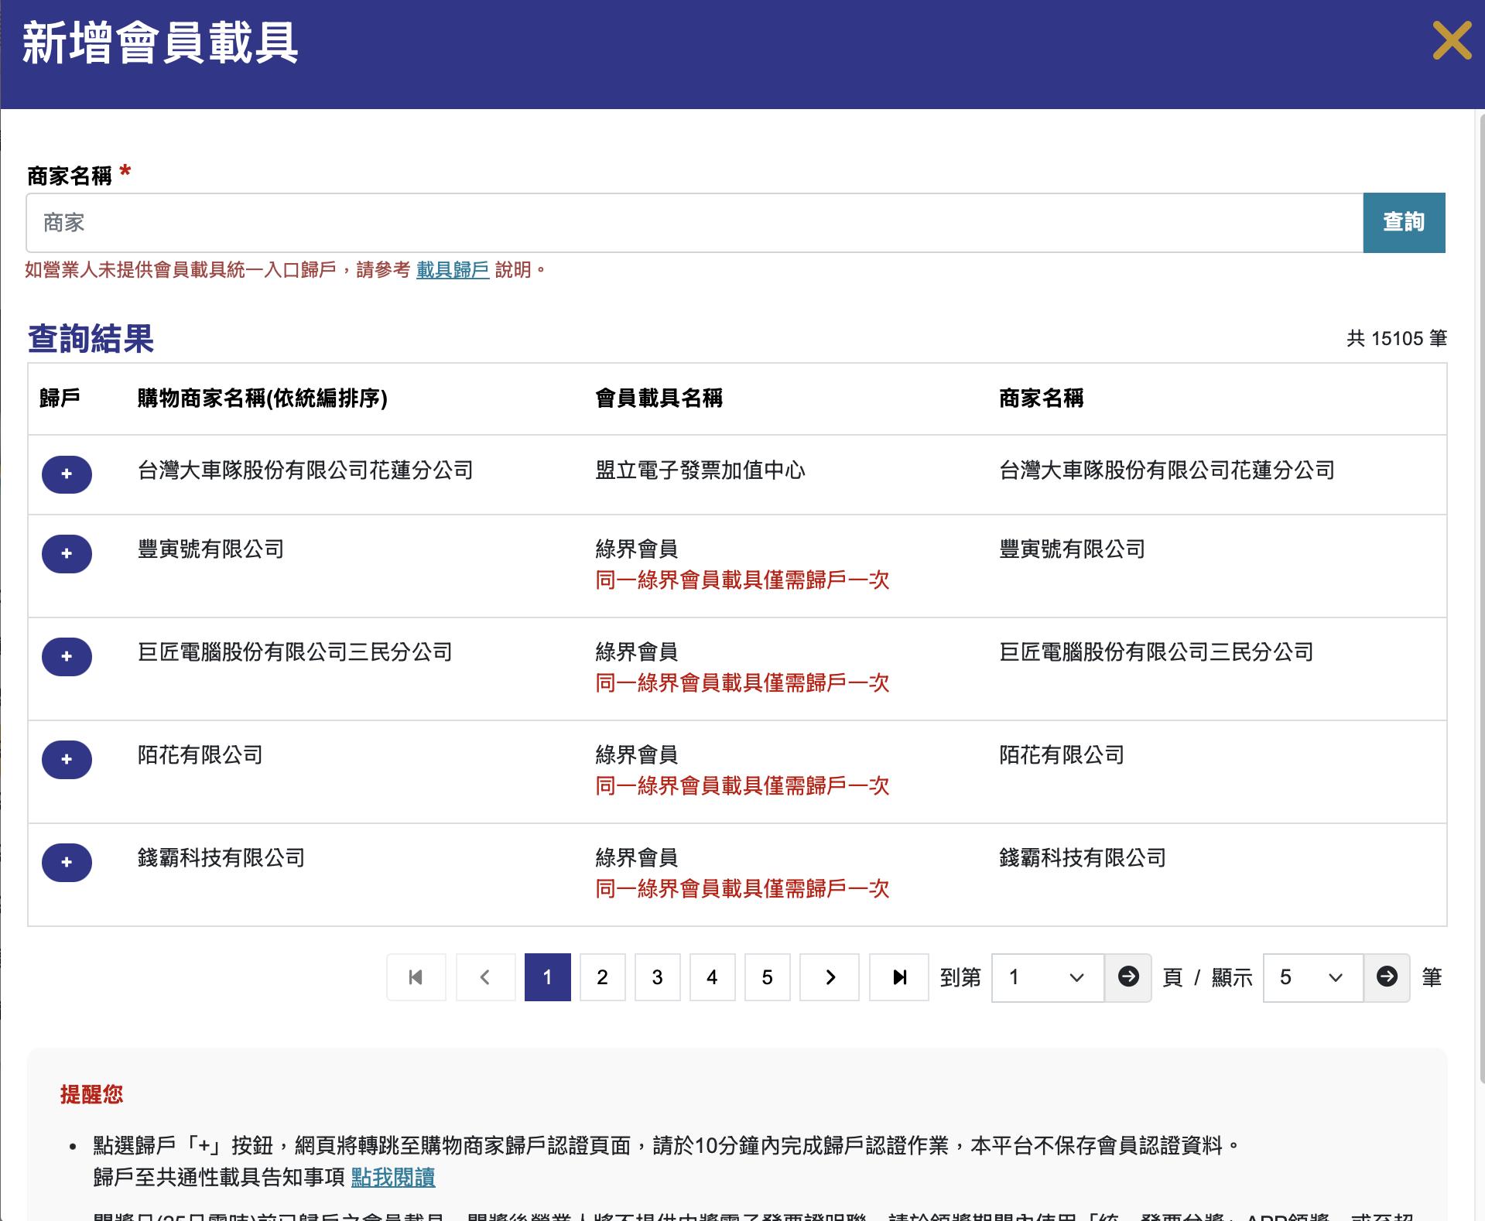This screenshot has height=1221, width=1485.
Task: Add carrier for 陌花有限公司 with plus button
Action: (67, 760)
